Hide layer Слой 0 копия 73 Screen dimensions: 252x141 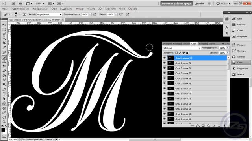(165, 58)
